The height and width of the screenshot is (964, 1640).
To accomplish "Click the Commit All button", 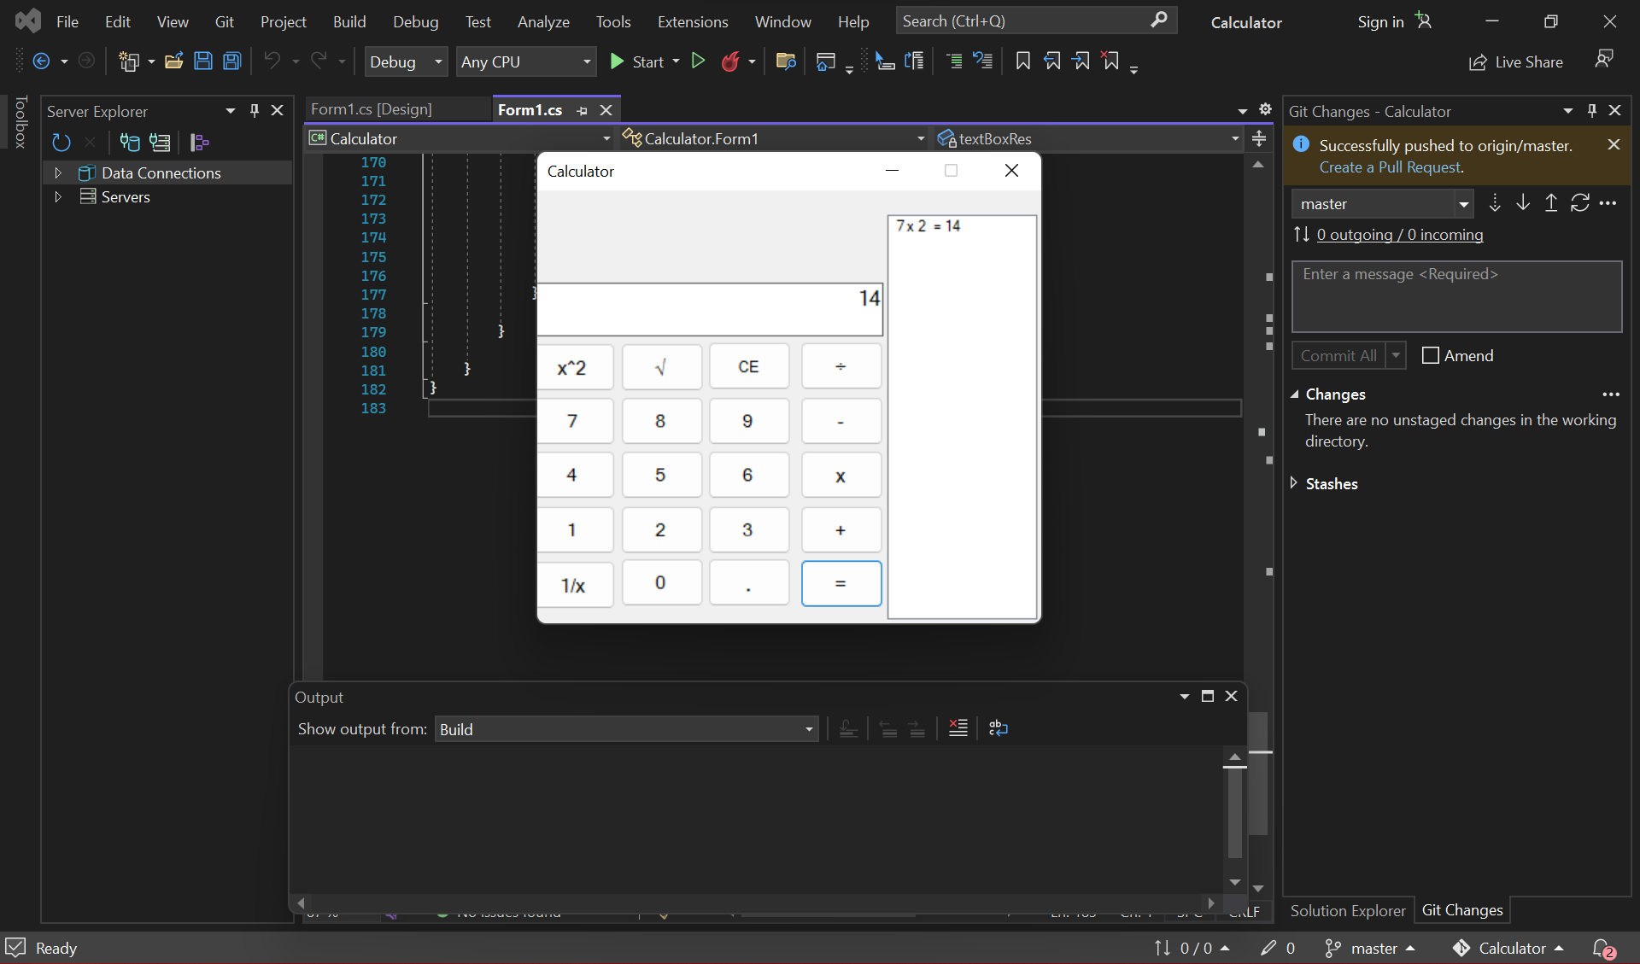I will click(1338, 355).
